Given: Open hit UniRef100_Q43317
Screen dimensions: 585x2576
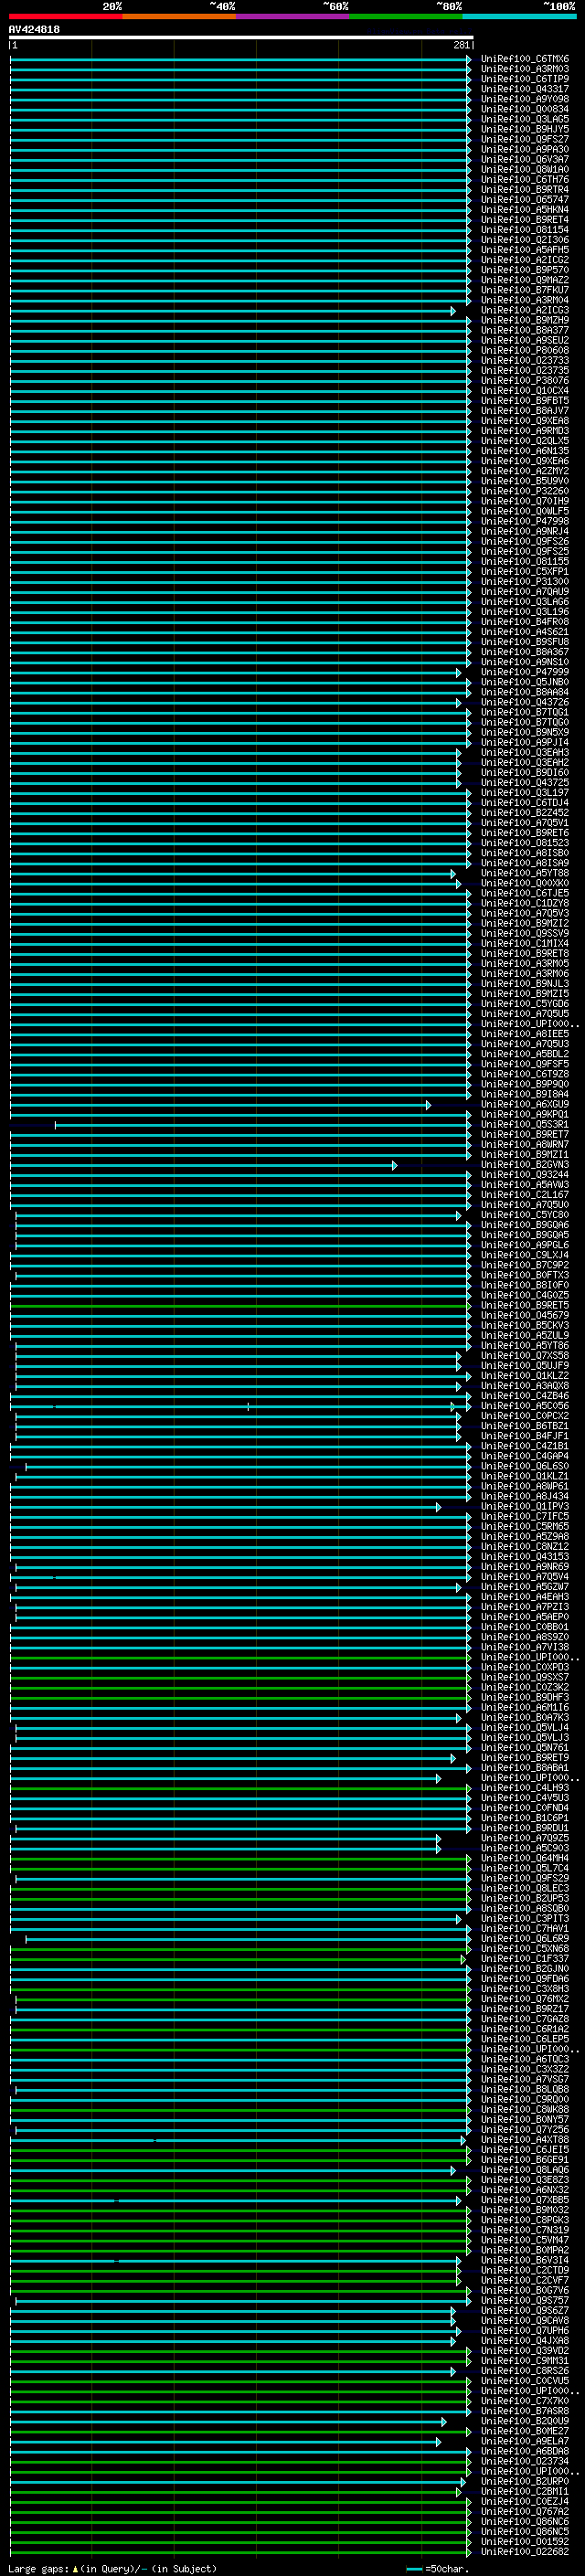Looking at the screenshot, I should (x=525, y=89).
